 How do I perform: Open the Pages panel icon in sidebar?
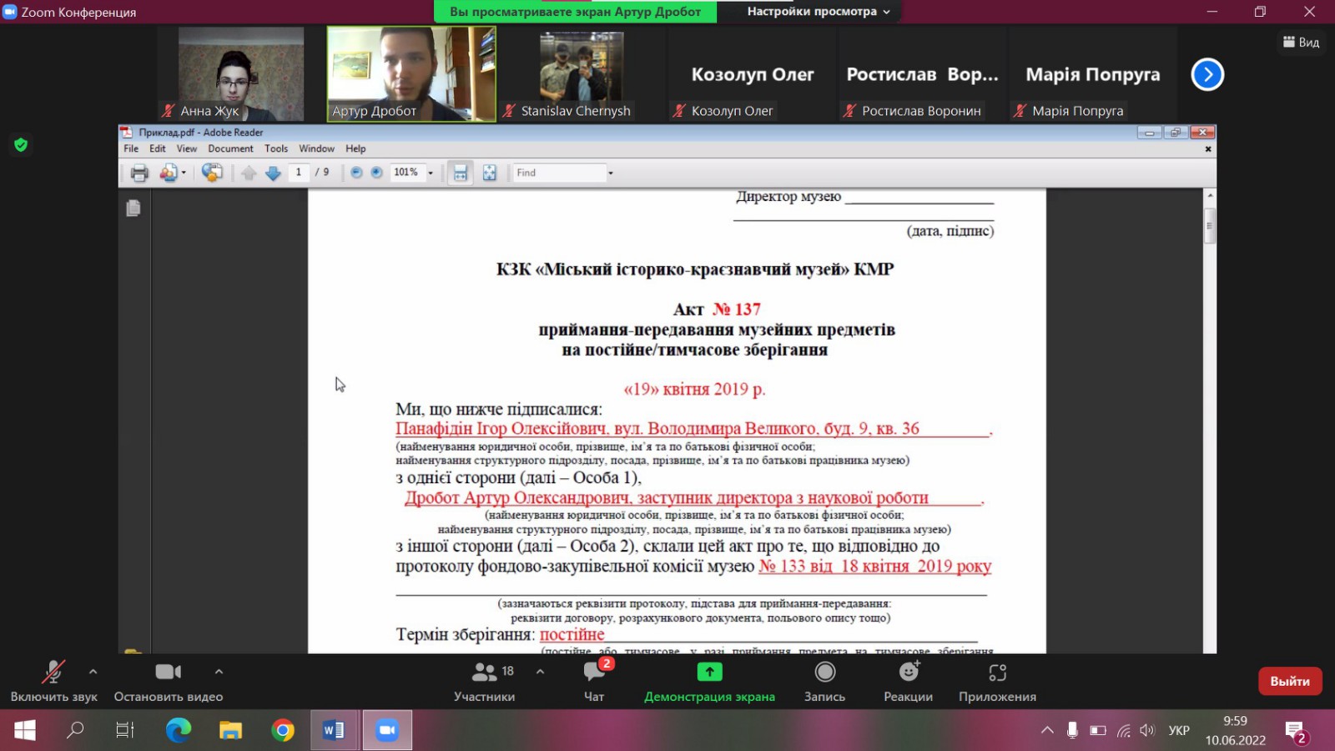pyautogui.click(x=133, y=208)
